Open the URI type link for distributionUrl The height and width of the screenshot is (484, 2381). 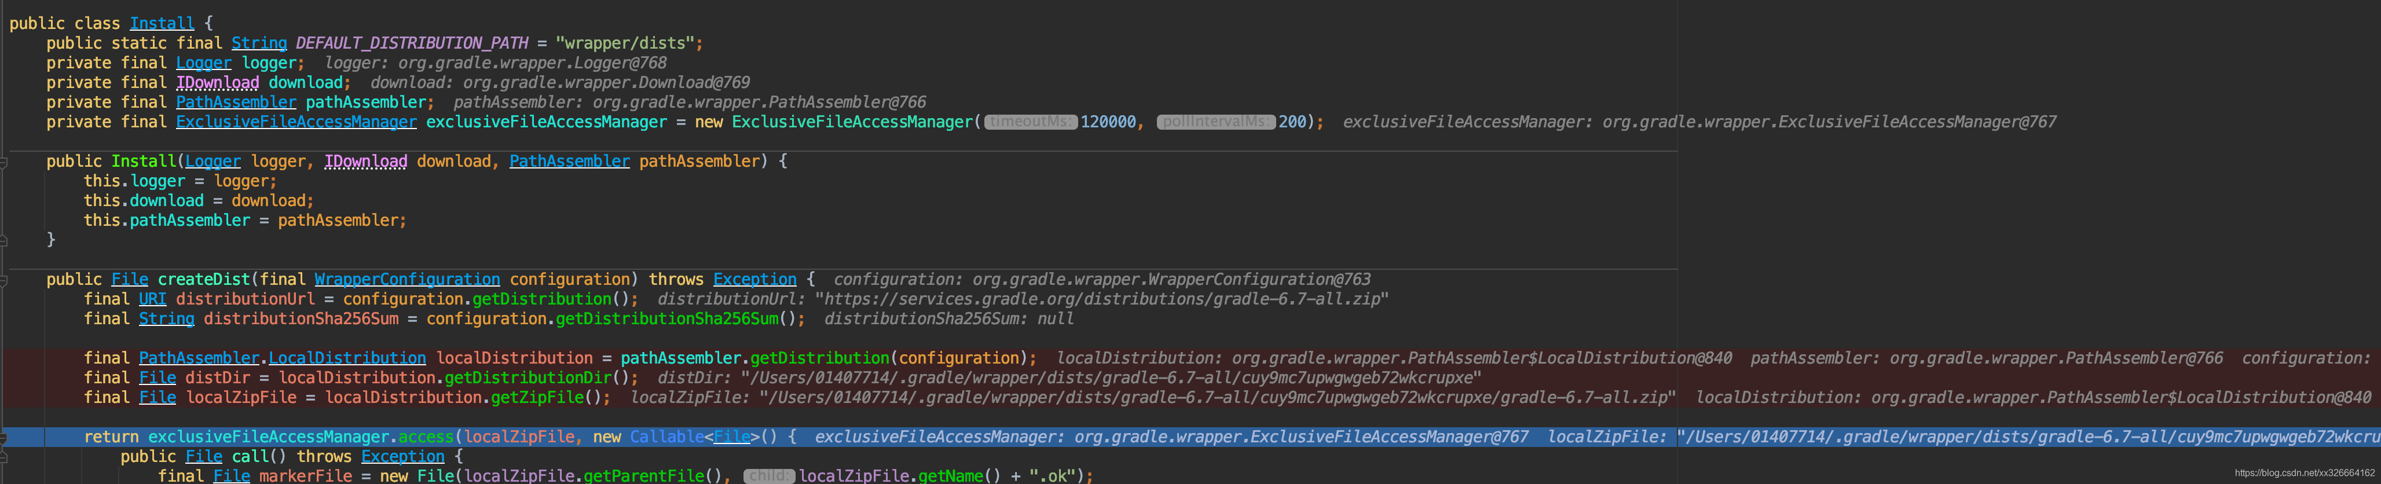tap(152, 299)
